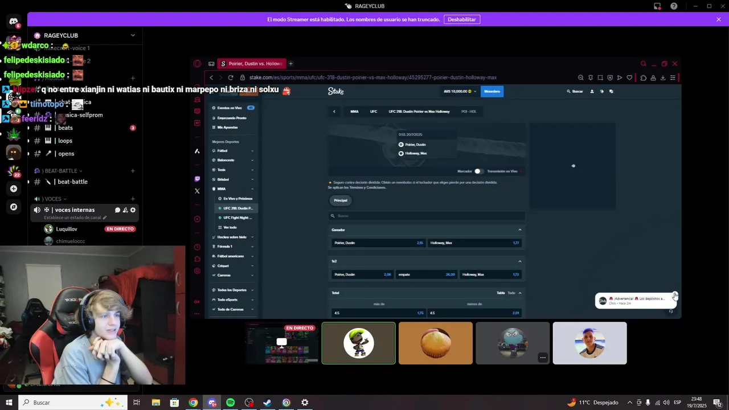Reload the Stake page in Opera
The image size is (729, 410).
coord(231,77)
